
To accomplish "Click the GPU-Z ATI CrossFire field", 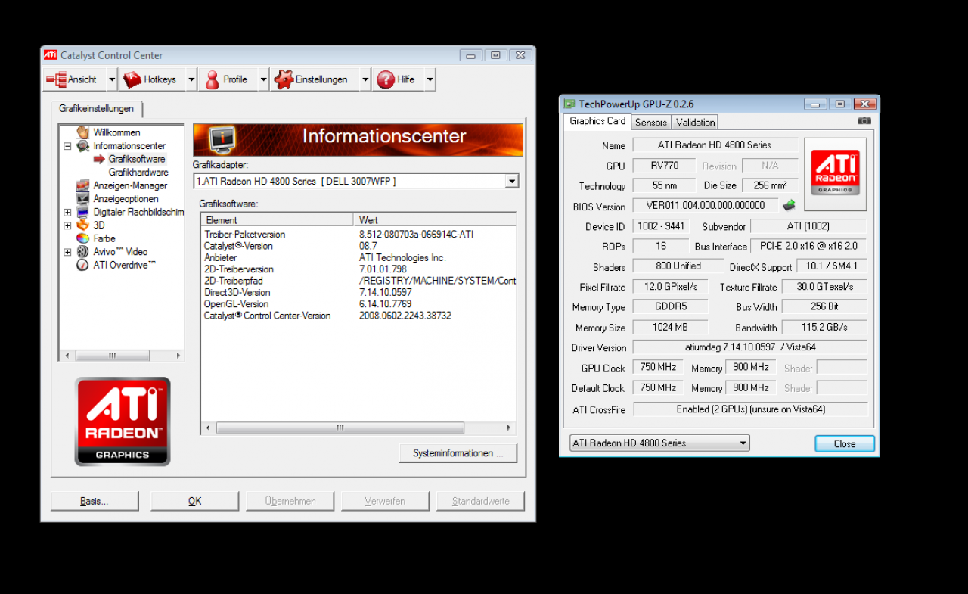I will click(749, 409).
